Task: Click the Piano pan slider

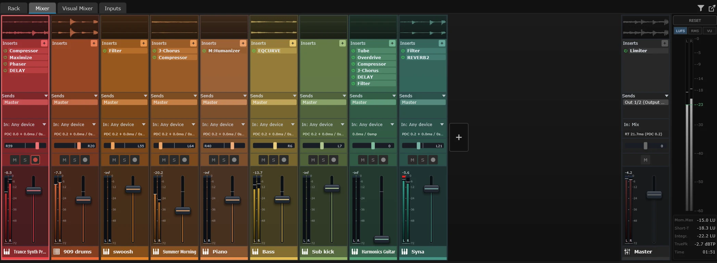Action: pyautogui.click(x=224, y=146)
